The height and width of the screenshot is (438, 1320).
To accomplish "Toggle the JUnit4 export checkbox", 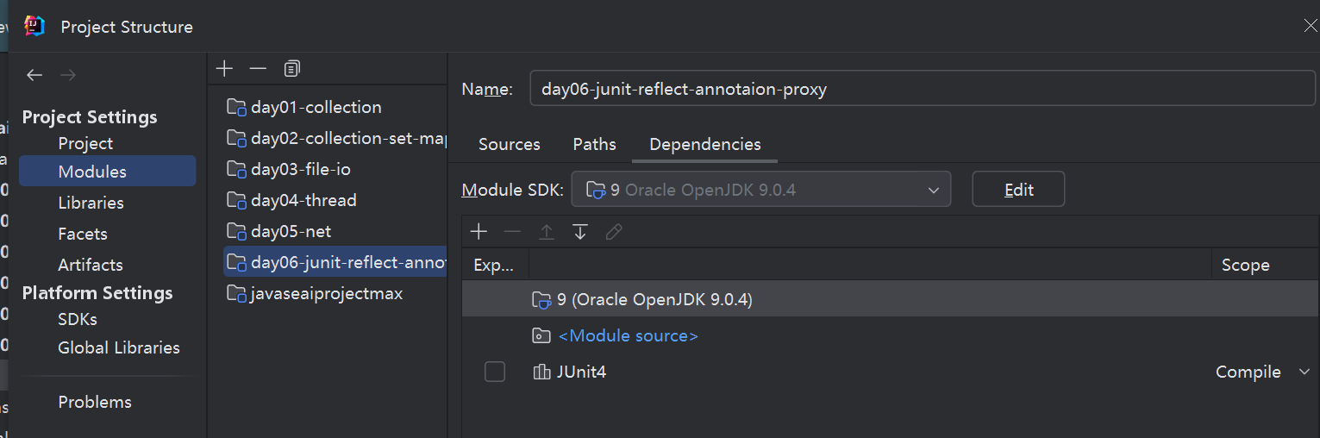I will (495, 372).
